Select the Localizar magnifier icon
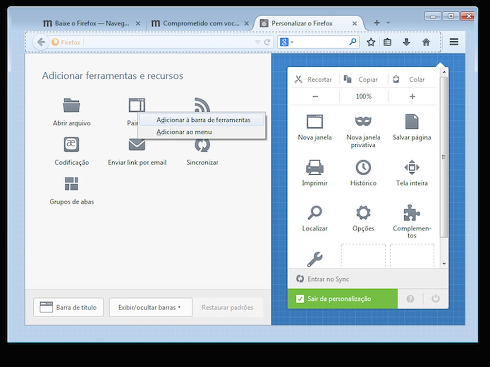This screenshot has height=367, width=490. [x=314, y=213]
